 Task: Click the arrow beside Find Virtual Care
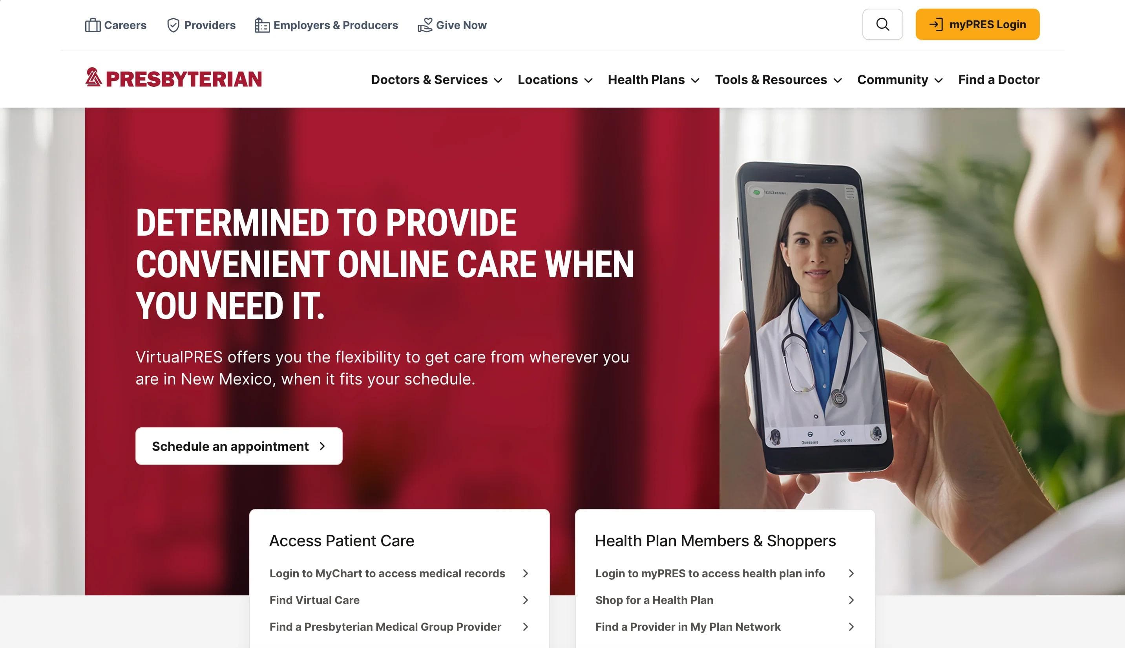click(x=525, y=600)
